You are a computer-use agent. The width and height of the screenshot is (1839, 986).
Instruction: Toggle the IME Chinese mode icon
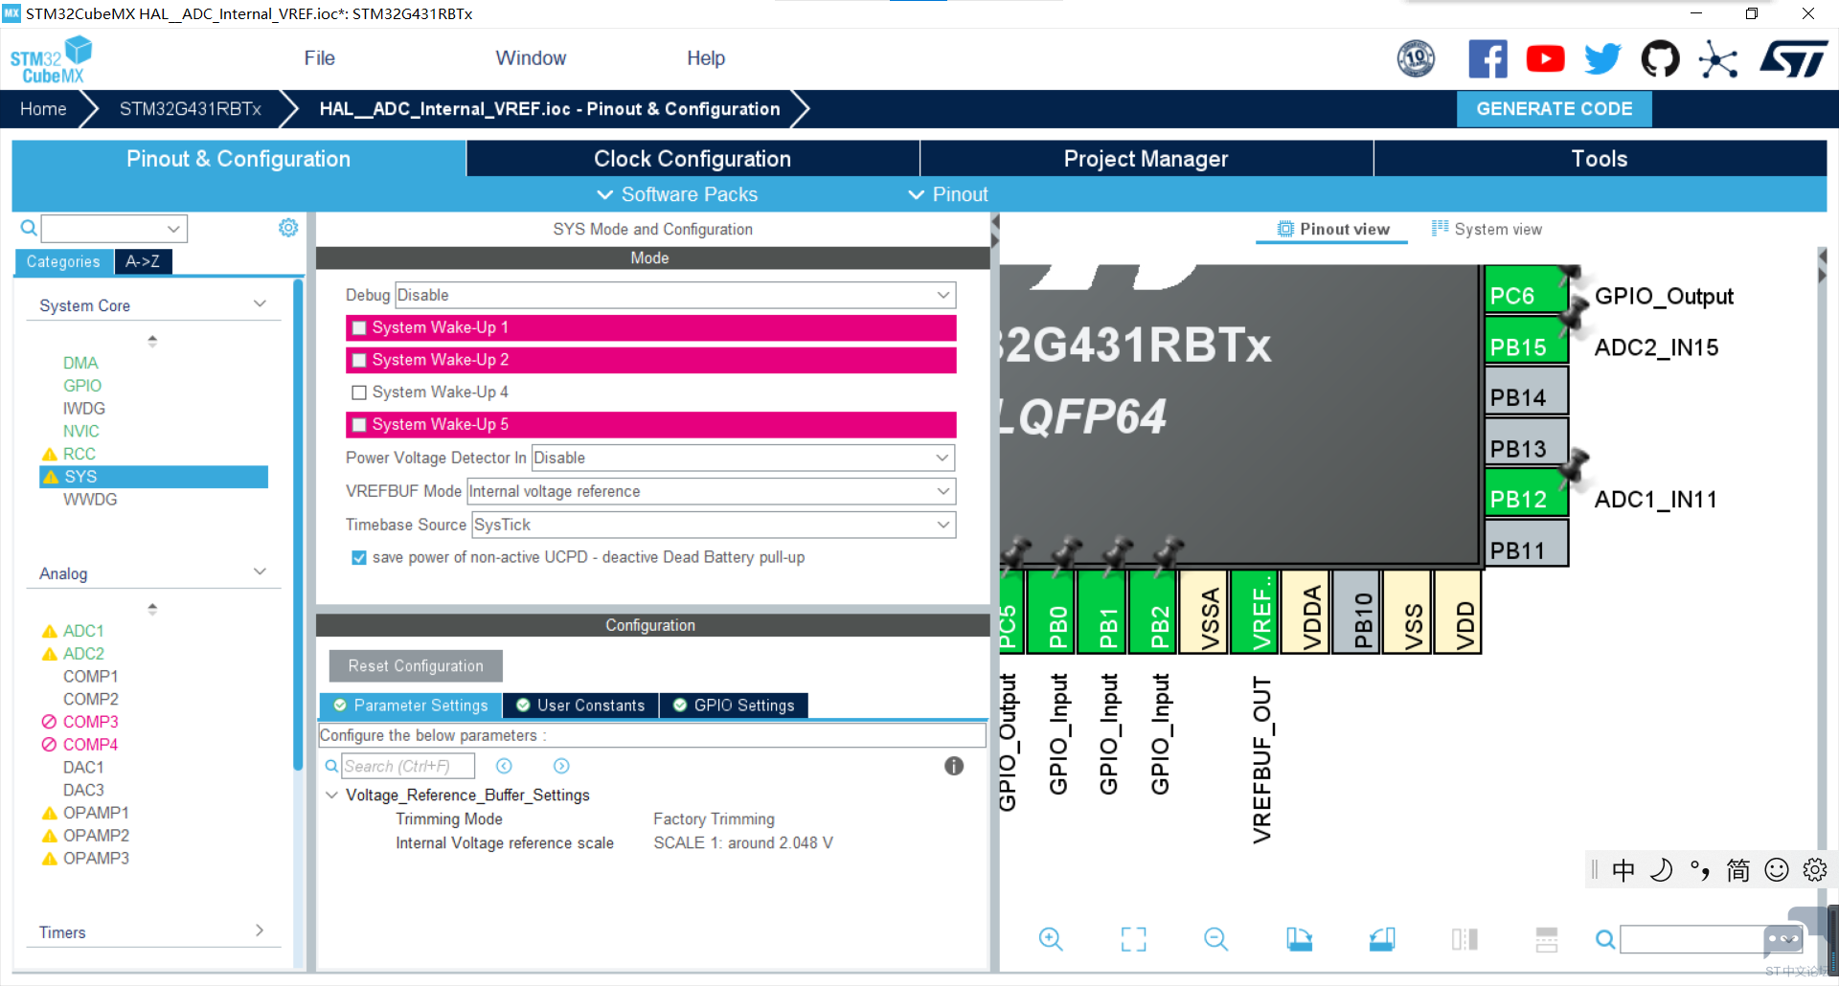click(x=1623, y=869)
